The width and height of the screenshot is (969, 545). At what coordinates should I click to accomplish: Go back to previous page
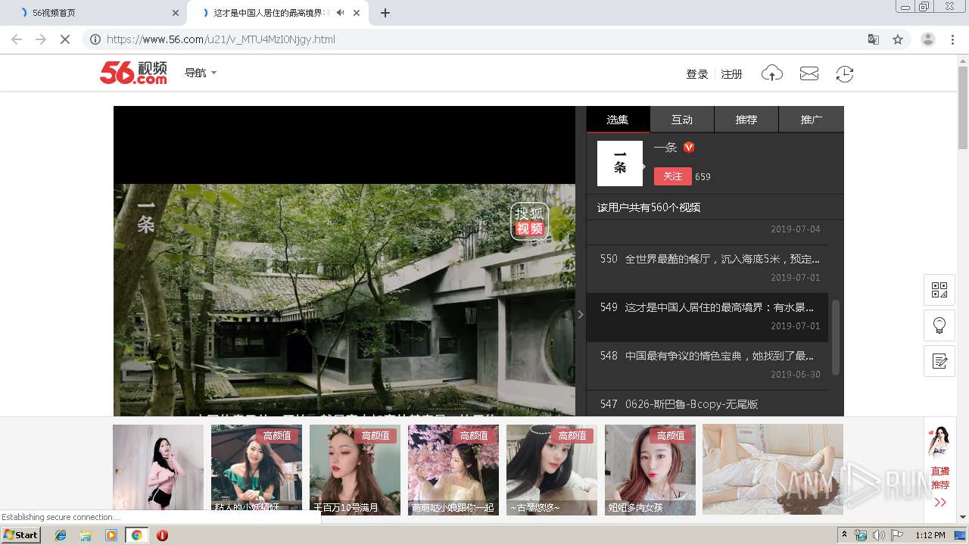pos(17,39)
